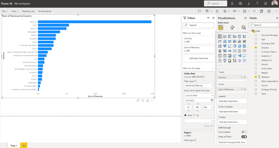Open the File menu

tap(5, 11)
